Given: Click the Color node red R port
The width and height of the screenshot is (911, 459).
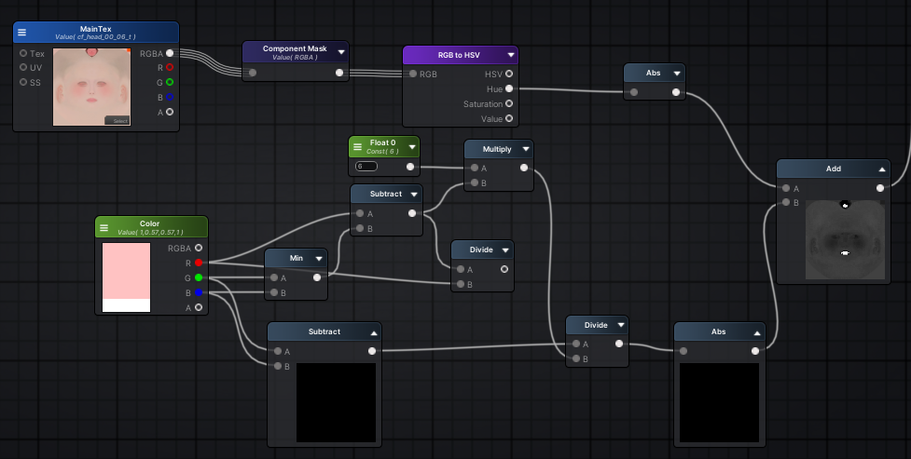Looking at the screenshot, I should point(199,263).
